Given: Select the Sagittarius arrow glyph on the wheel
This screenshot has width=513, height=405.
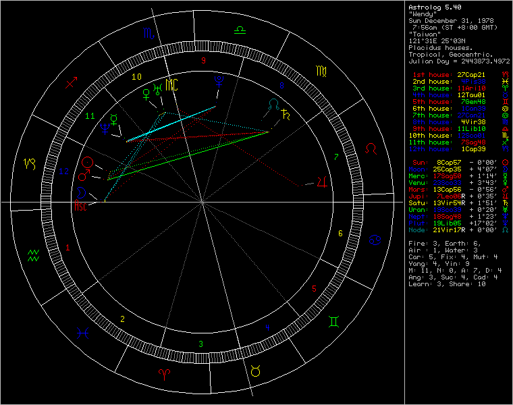Looking at the screenshot, I should pos(72,83).
